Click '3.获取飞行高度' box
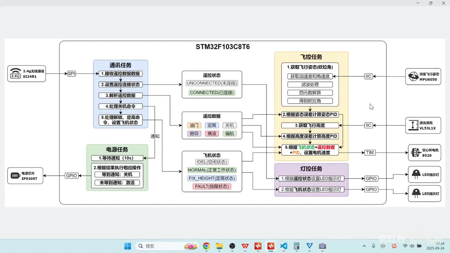 [x=310, y=125]
